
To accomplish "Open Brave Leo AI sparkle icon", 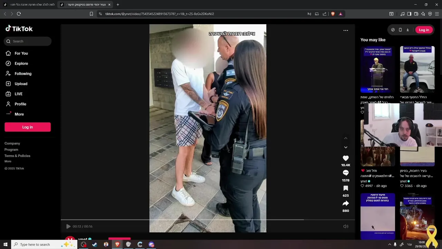I will click(x=423, y=14).
